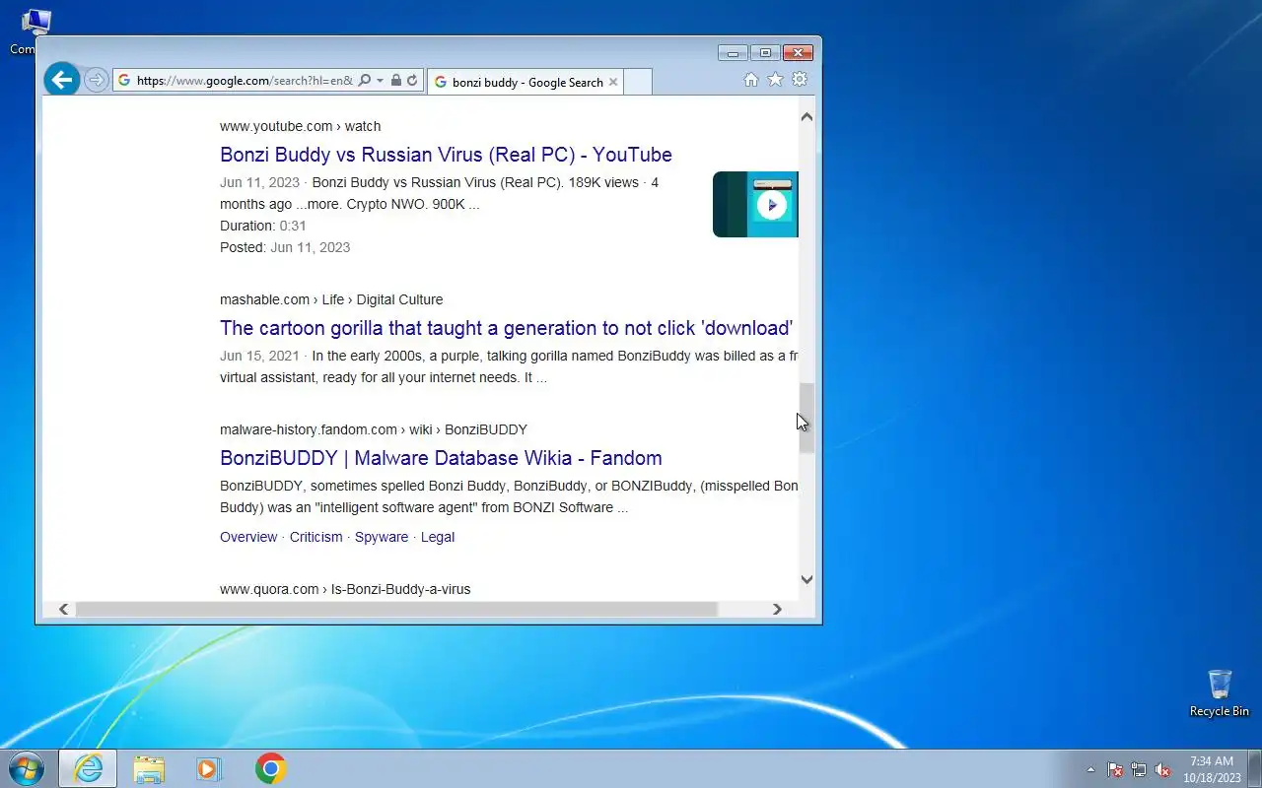Click the Home icon in Internet Explorer
Viewport: 1262px width, 788px height.
coord(751,80)
